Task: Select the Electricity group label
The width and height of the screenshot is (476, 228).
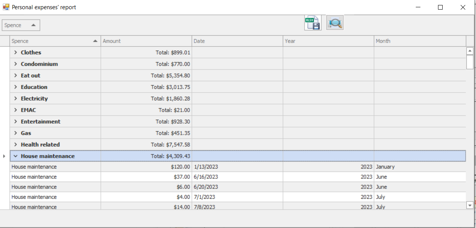Action: click(x=34, y=99)
